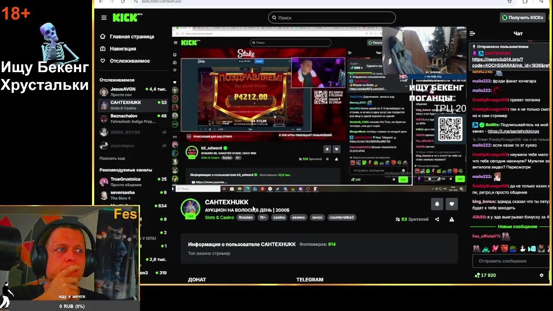Click Fes_official77 username in chat
This screenshot has height=311, width=553.
pyautogui.click(x=486, y=236)
